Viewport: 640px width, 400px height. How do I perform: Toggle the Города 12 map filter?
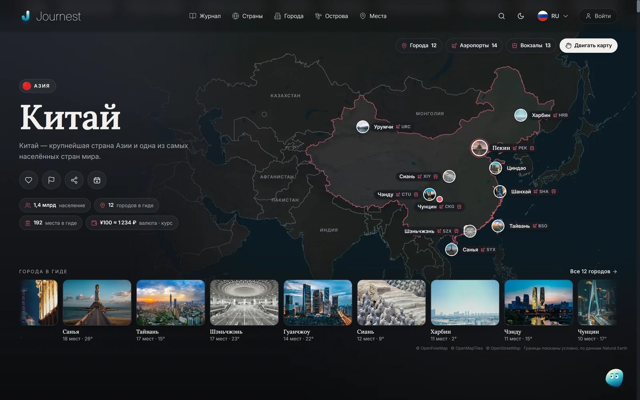419,46
